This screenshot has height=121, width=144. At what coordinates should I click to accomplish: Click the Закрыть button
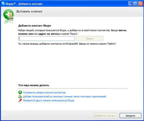(130, 116)
